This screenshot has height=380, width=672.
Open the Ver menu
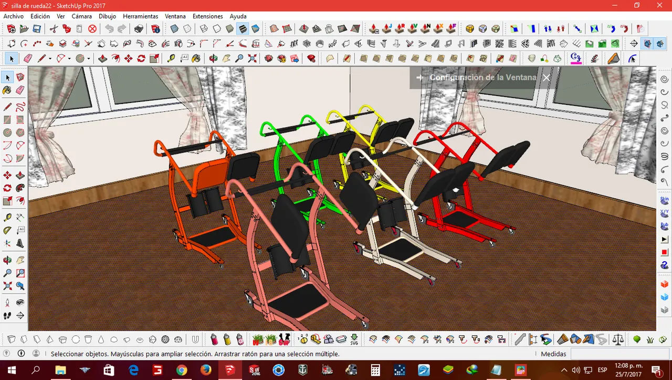pyautogui.click(x=61, y=16)
